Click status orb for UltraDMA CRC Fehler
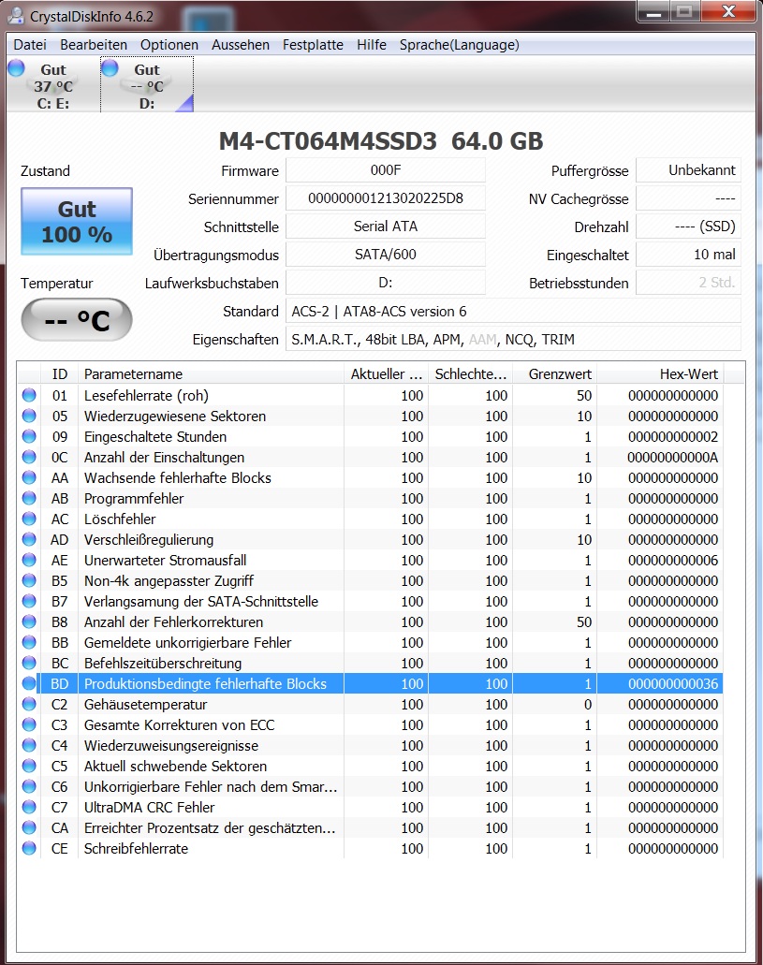Viewport: 763px width, 965px height. coord(29,807)
